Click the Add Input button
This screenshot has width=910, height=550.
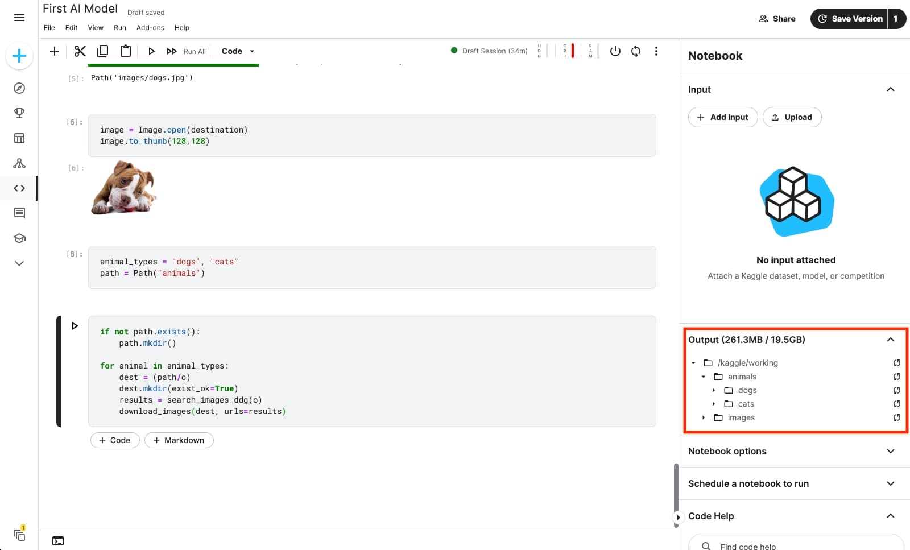[x=723, y=117]
